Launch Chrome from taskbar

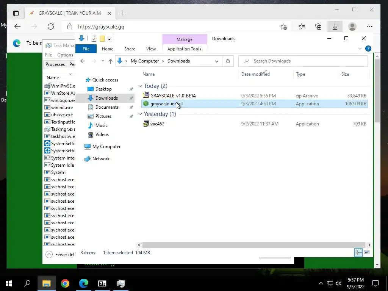pyautogui.click(x=65, y=283)
